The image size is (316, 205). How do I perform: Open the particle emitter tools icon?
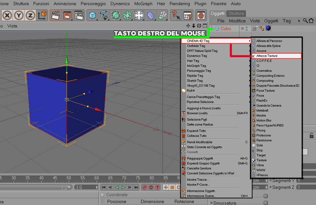[x=162, y=15]
